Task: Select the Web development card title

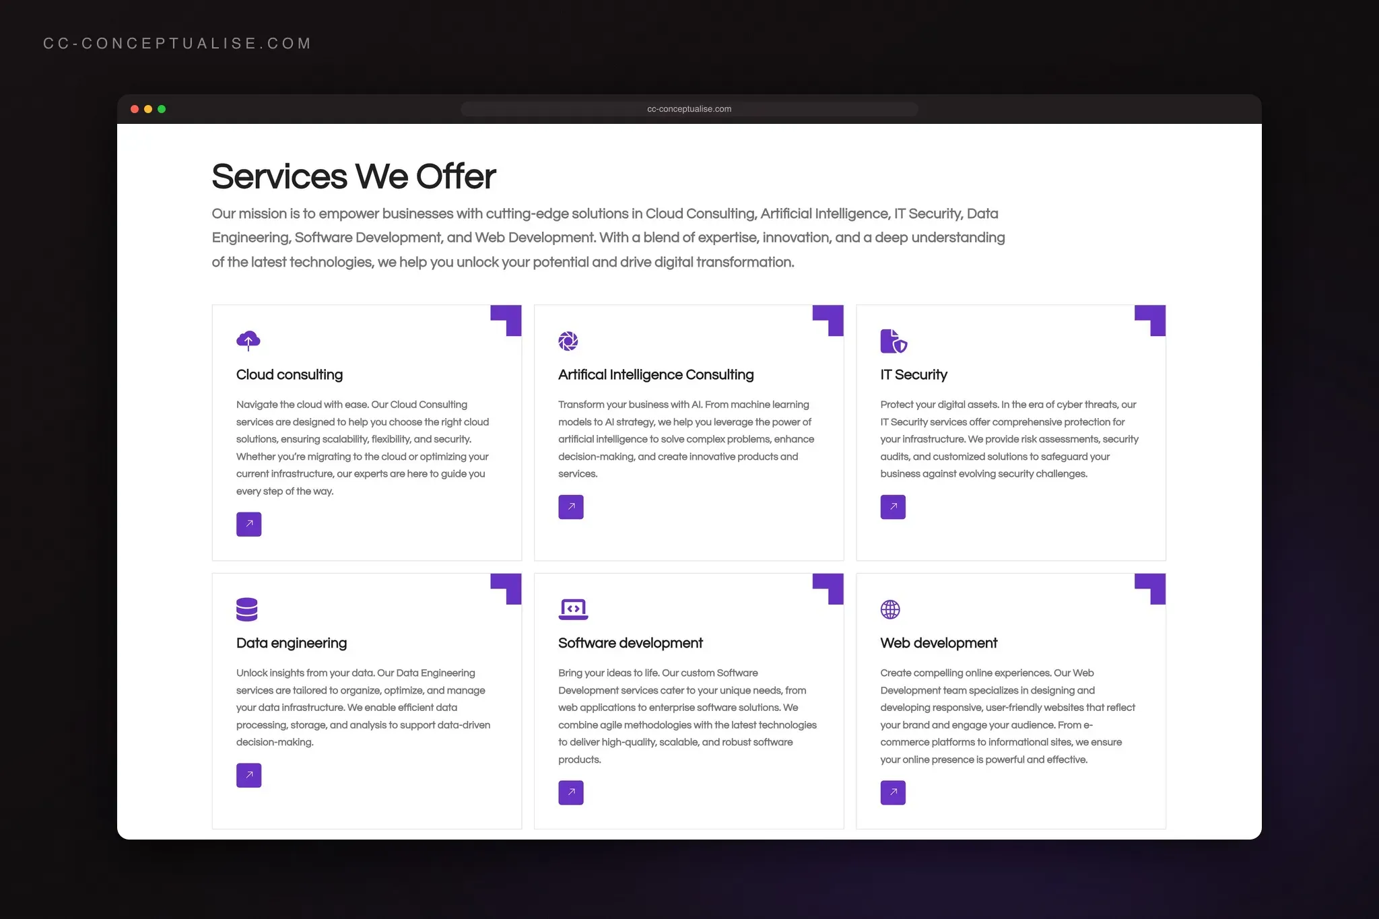Action: (939, 643)
